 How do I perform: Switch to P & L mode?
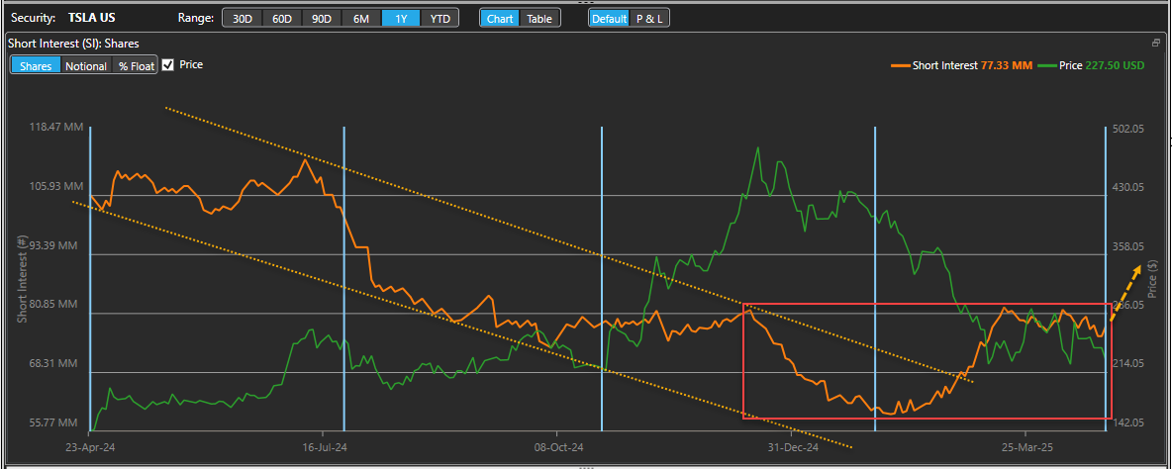pos(648,19)
